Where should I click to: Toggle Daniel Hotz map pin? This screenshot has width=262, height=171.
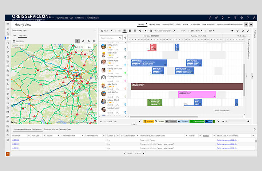tap(125, 65)
